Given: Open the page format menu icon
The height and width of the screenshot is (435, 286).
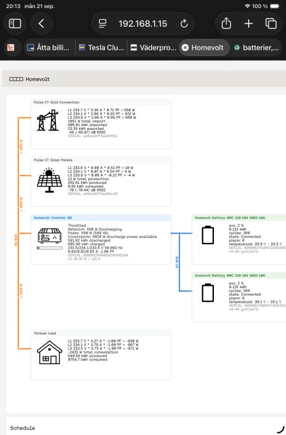Looking at the screenshot, I should 103,24.
